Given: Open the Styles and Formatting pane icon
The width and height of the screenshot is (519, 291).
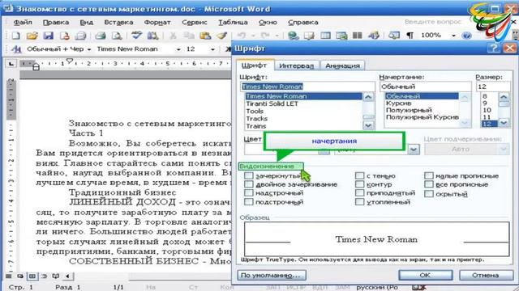Looking at the screenshot, I should pyautogui.click(x=16, y=49).
